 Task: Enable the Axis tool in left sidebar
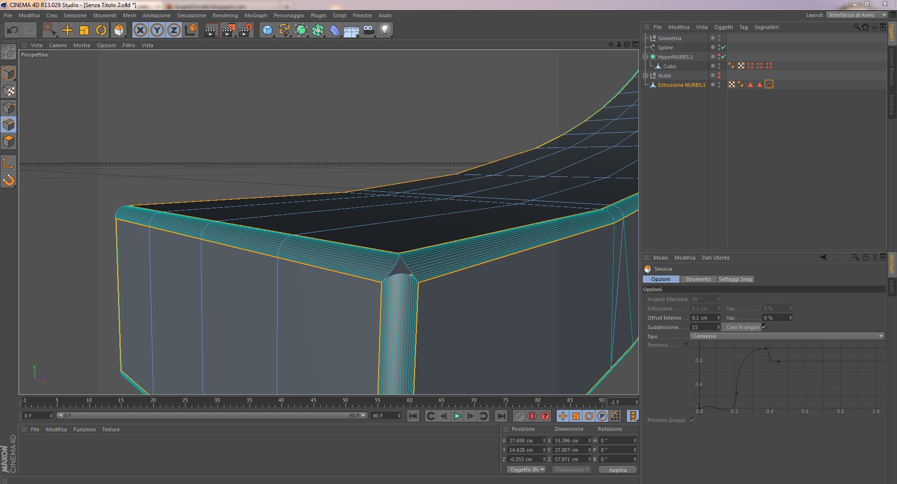[9, 163]
